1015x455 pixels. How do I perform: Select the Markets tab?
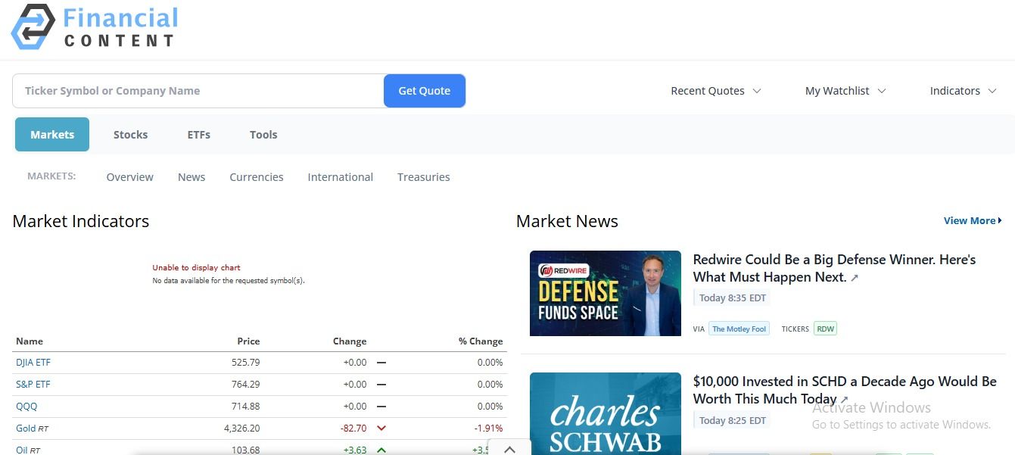[x=52, y=135]
